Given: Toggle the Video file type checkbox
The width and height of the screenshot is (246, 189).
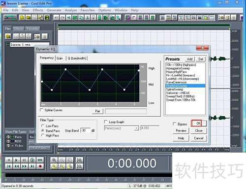Looking at the screenshot, I should tap(8, 146).
